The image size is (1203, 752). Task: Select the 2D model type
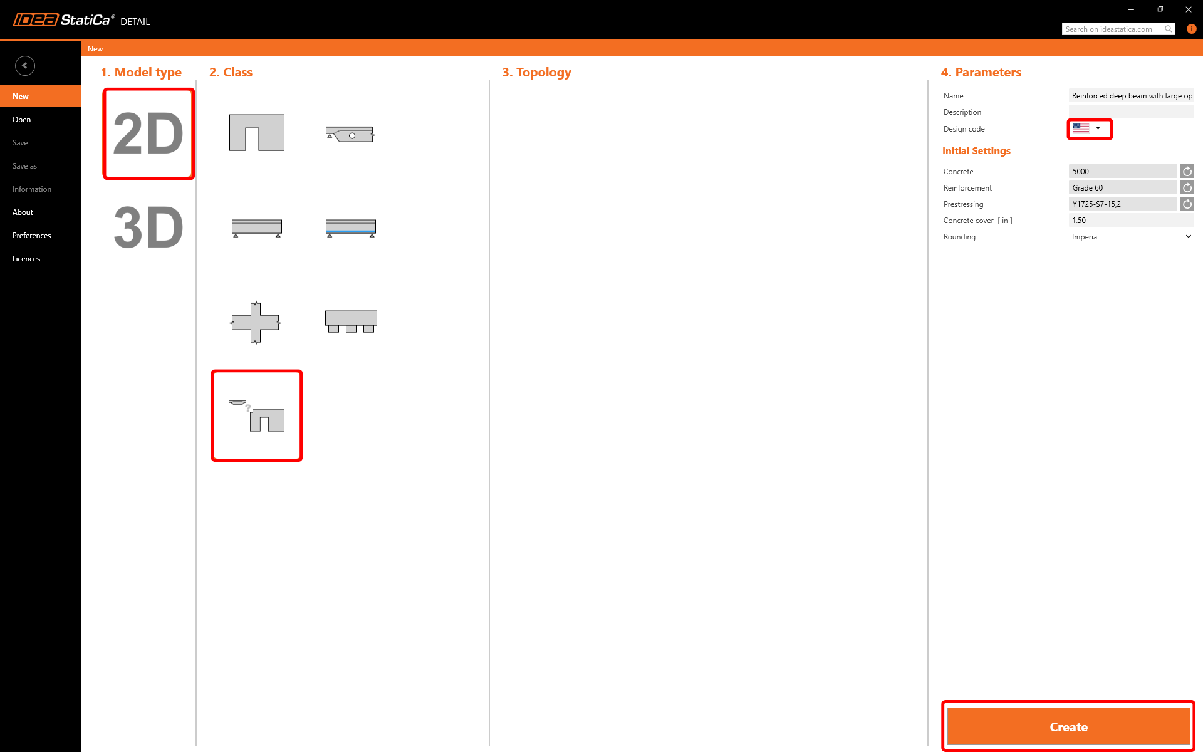click(x=148, y=133)
